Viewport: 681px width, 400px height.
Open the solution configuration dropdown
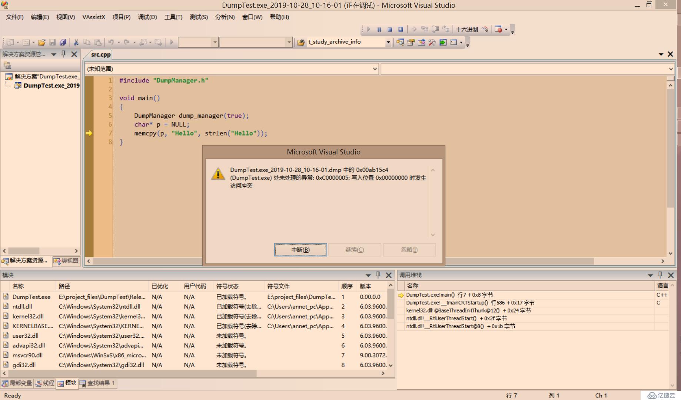point(215,42)
